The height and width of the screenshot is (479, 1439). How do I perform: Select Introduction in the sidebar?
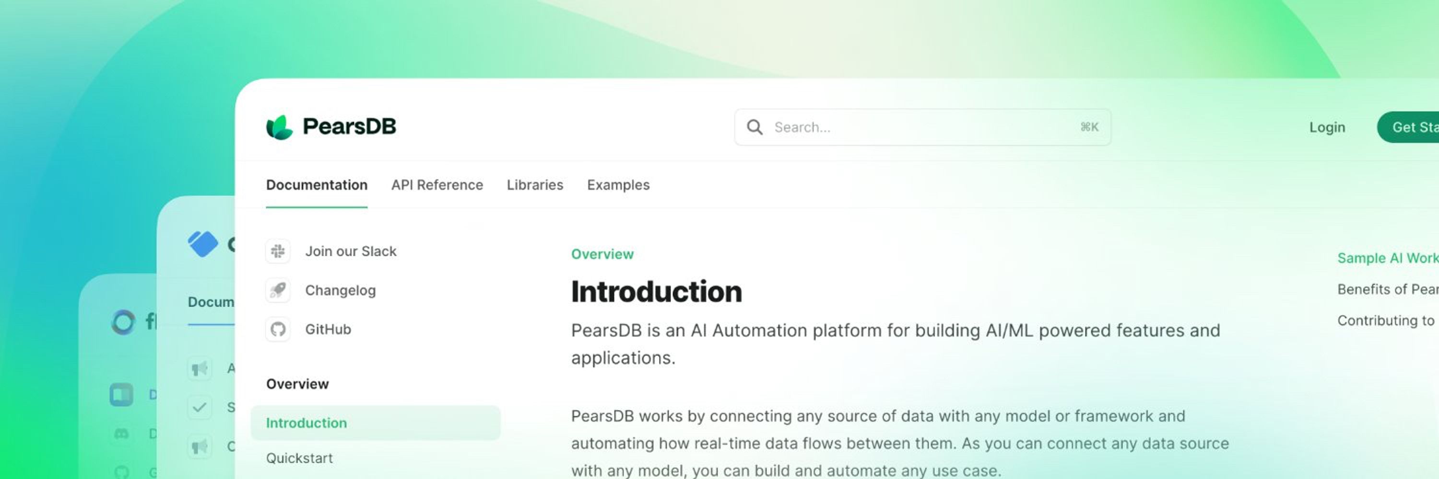click(x=376, y=422)
